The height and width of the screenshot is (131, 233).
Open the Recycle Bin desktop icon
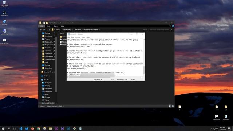(4, 4)
